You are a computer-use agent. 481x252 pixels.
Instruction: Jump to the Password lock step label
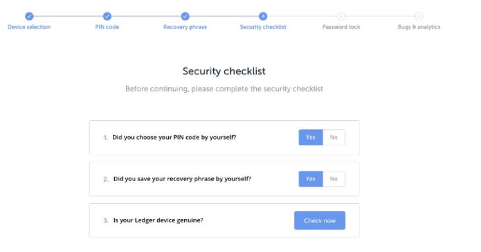341,27
